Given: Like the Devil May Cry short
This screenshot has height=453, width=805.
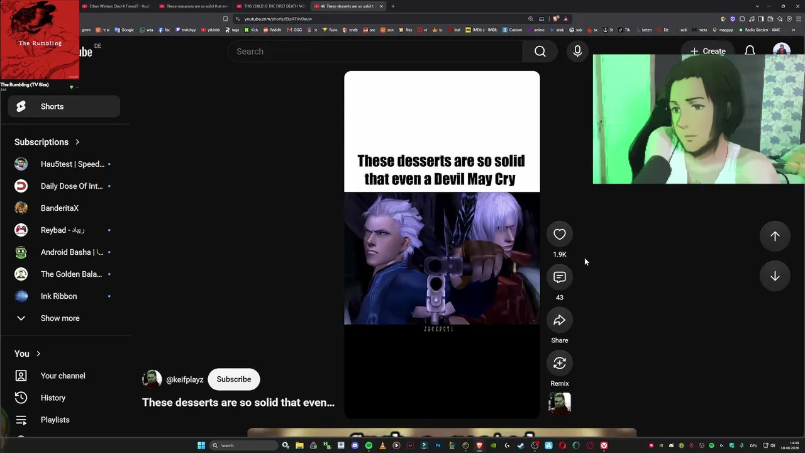Looking at the screenshot, I should tap(559, 235).
